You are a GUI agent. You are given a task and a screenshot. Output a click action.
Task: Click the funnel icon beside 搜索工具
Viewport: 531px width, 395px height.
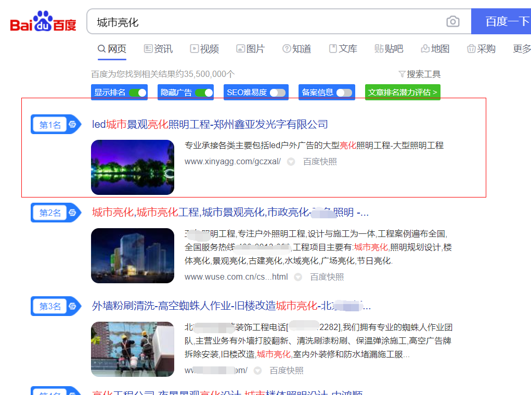[402, 74]
